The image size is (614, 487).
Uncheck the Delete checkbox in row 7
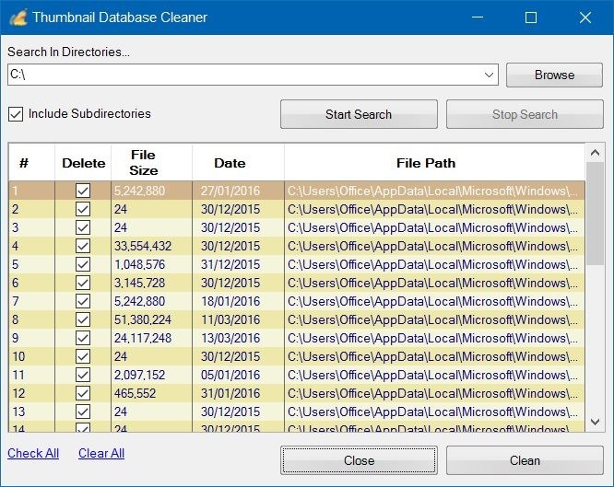click(x=83, y=301)
